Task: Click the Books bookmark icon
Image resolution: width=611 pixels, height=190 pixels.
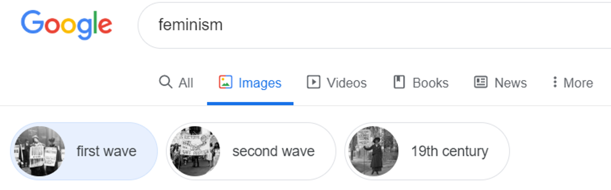Action: click(399, 82)
